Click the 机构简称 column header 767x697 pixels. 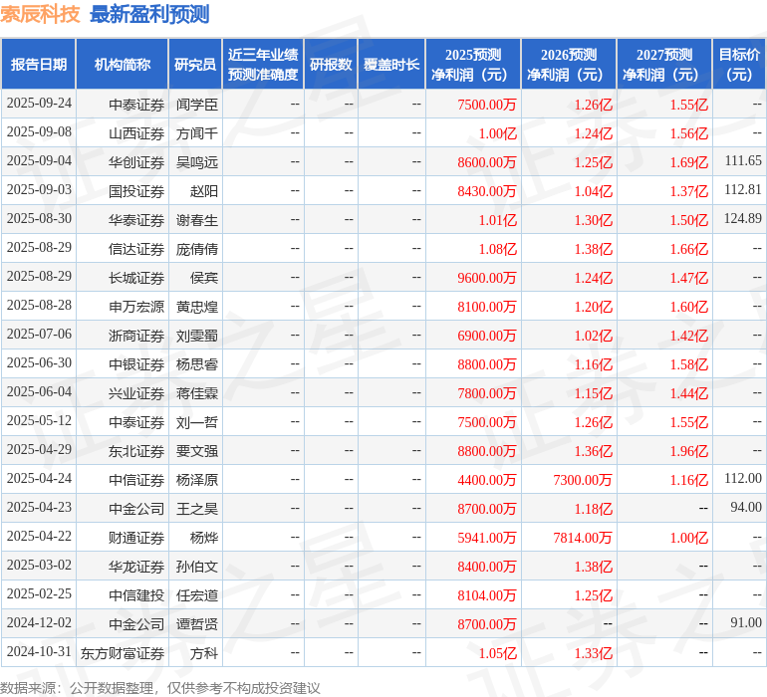tap(122, 65)
